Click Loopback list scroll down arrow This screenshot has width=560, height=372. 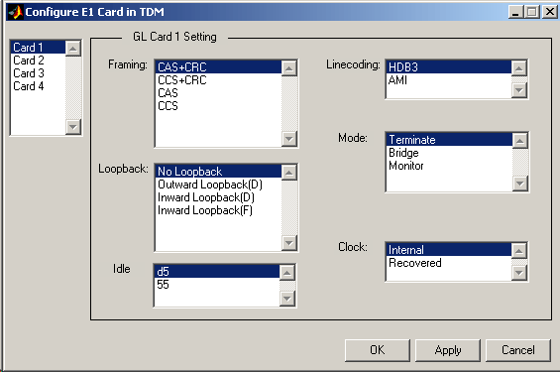[289, 243]
